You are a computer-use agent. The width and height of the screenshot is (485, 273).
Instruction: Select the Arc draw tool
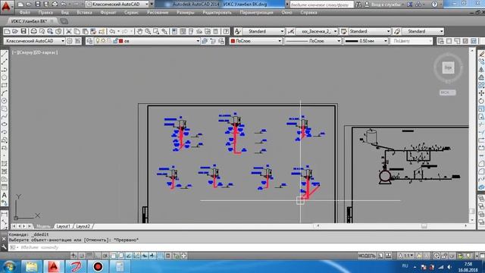(4, 93)
